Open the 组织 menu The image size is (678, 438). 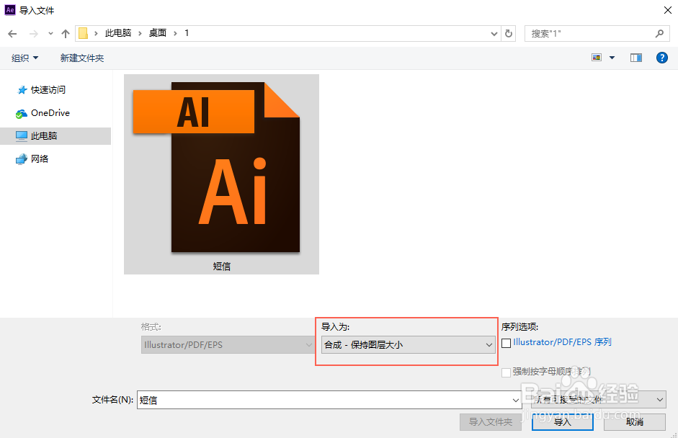coord(24,58)
